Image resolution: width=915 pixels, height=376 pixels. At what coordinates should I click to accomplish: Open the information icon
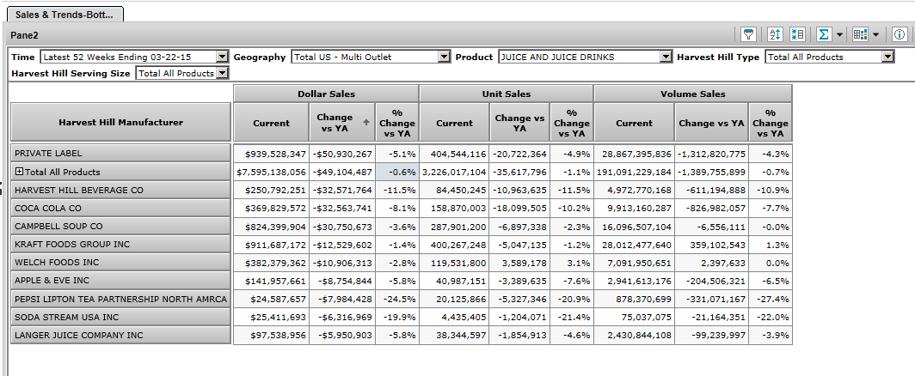click(x=899, y=34)
